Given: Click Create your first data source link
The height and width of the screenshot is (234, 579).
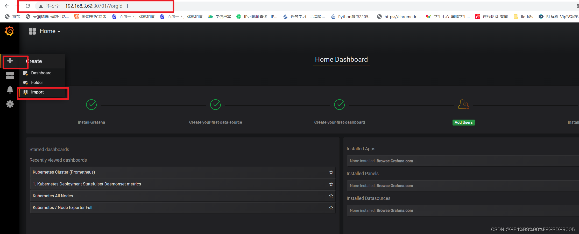Looking at the screenshot, I should click(215, 122).
